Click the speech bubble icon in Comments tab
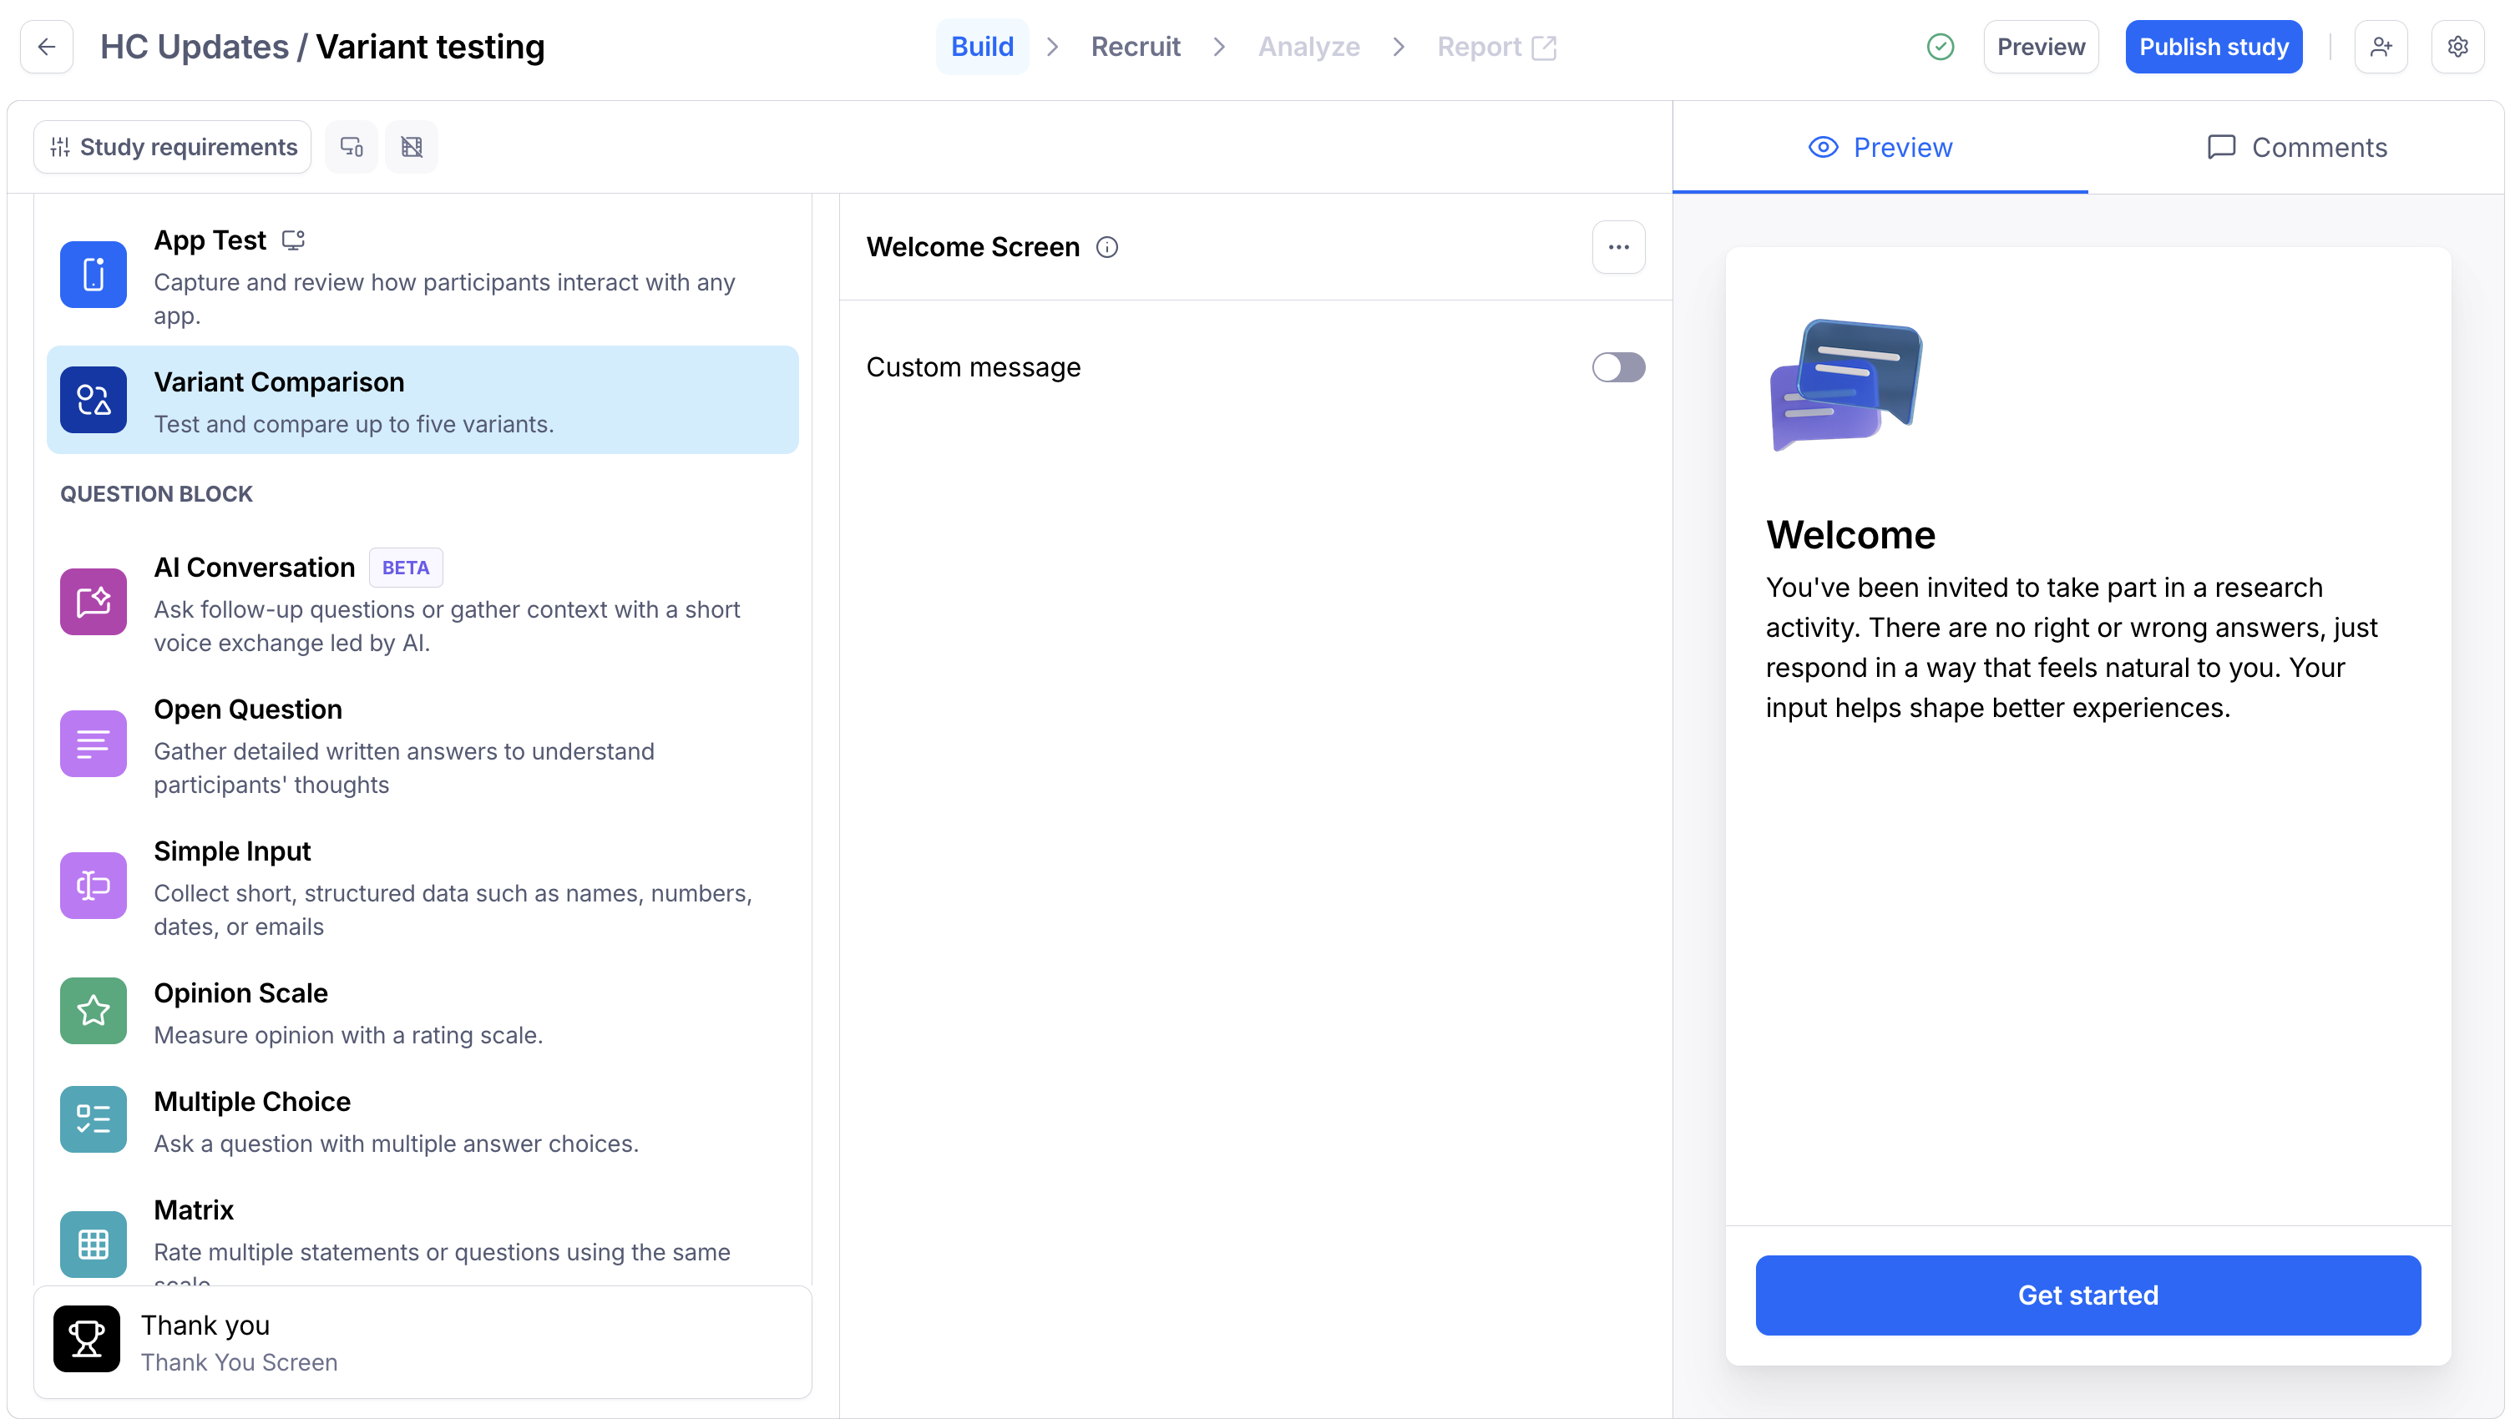2510x1419 pixels. (x=2221, y=147)
